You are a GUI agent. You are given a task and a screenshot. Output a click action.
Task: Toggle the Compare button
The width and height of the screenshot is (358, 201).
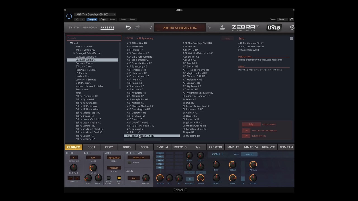point(92,20)
